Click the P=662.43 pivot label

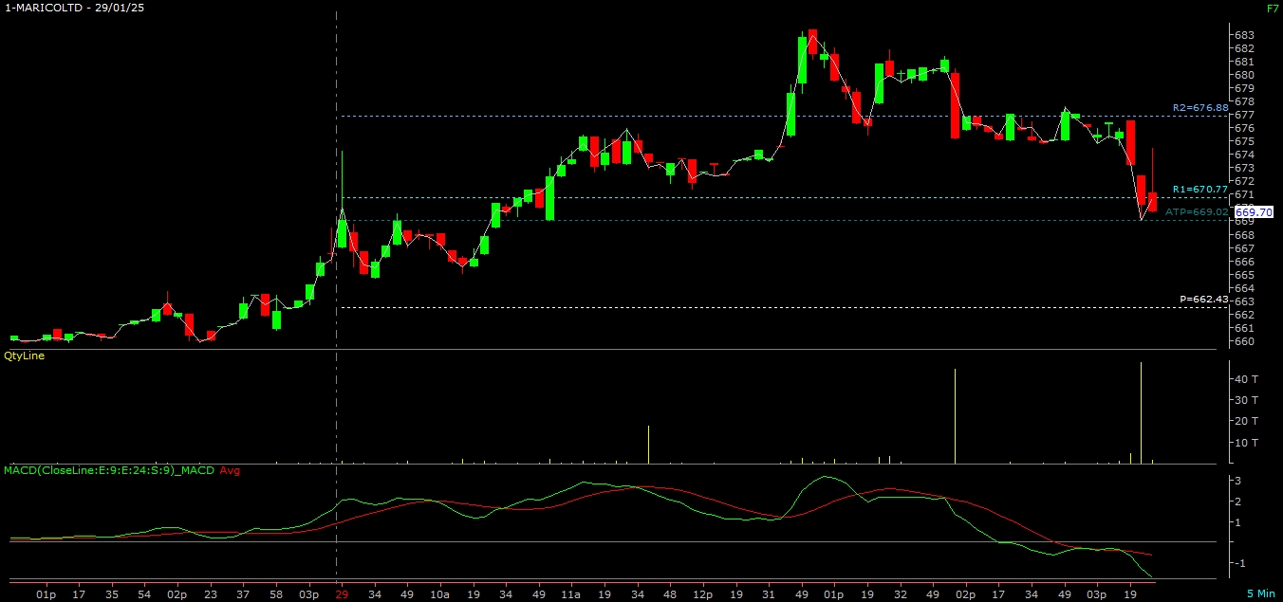point(1204,299)
